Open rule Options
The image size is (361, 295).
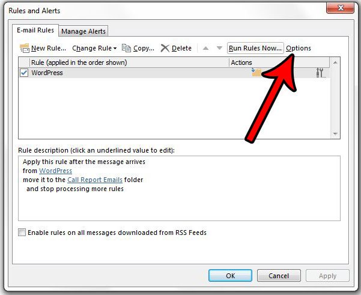299,48
